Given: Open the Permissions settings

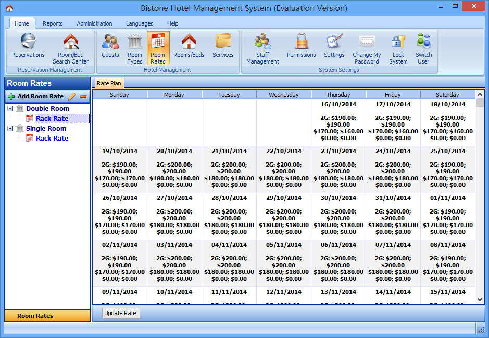Looking at the screenshot, I should (301, 45).
